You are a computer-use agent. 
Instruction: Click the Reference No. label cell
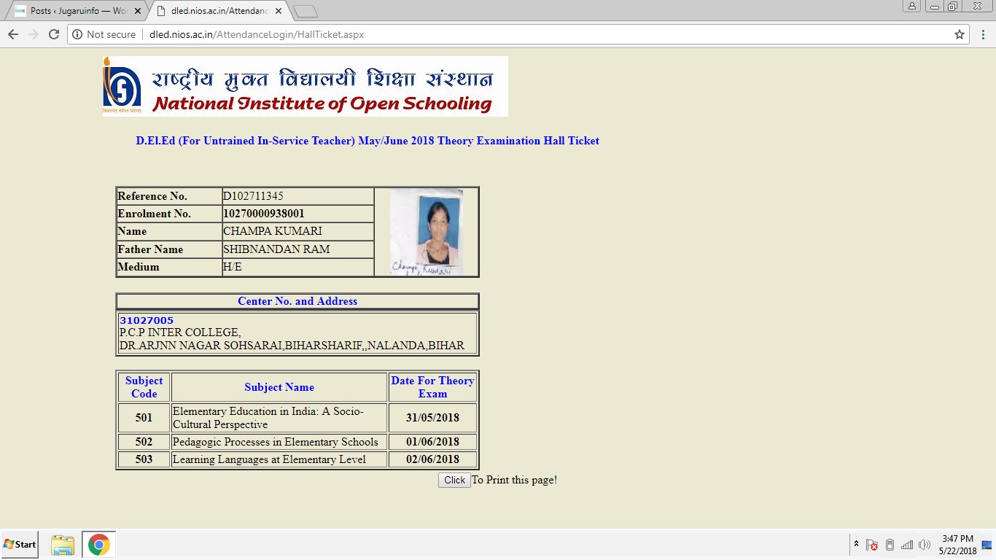(x=169, y=196)
